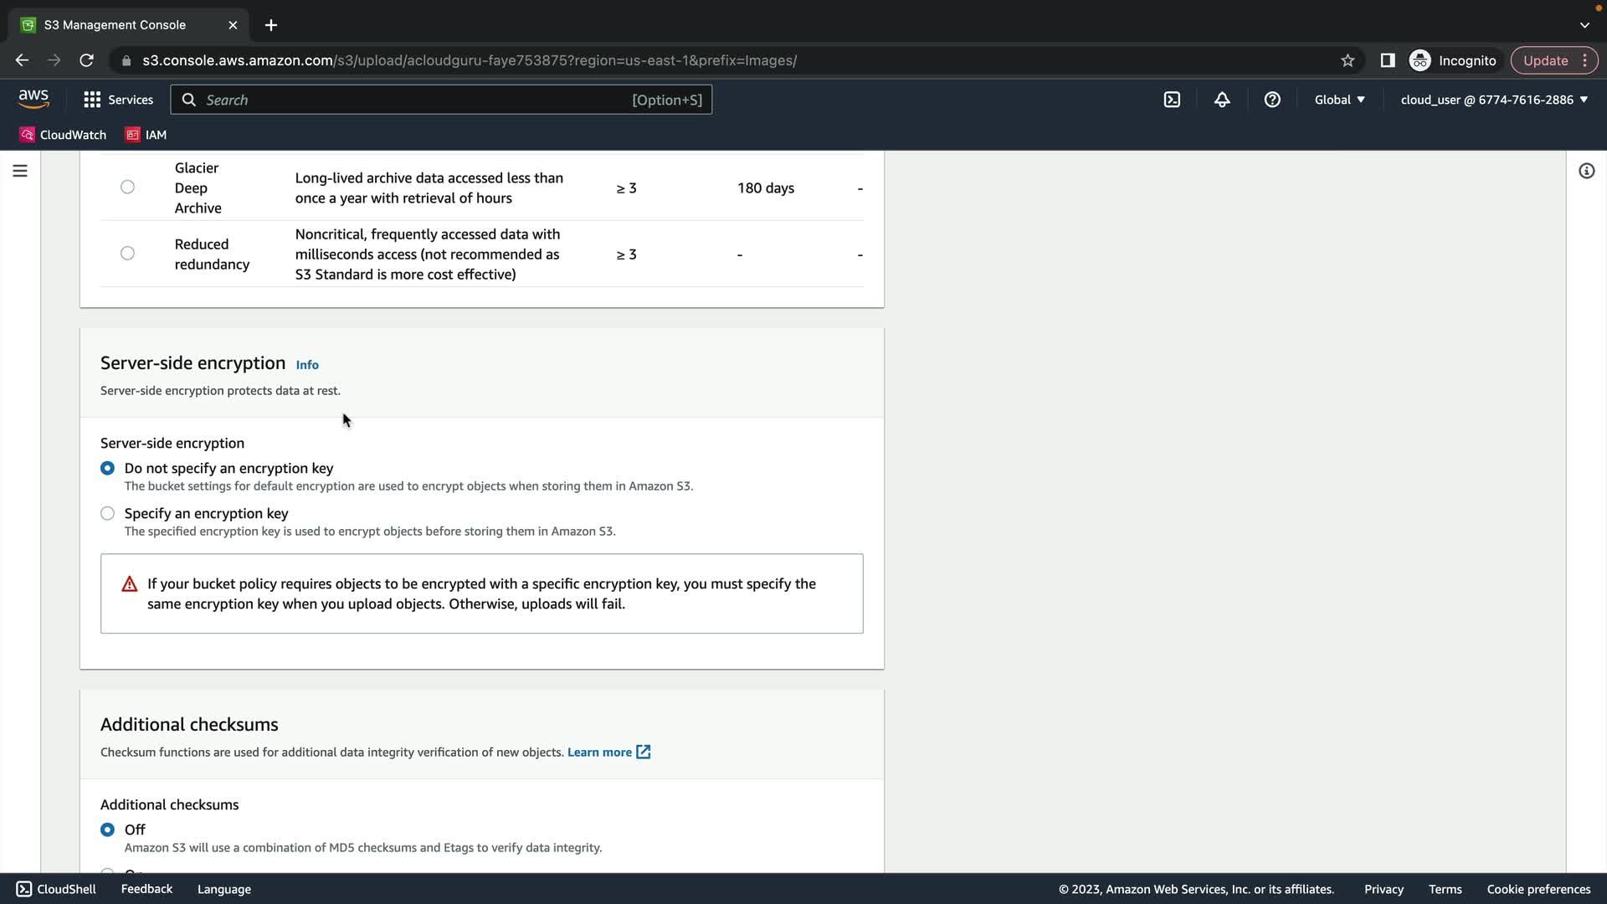Viewport: 1607px width, 904px height.
Task: Bookmark this page with star icon
Action: point(1348,60)
